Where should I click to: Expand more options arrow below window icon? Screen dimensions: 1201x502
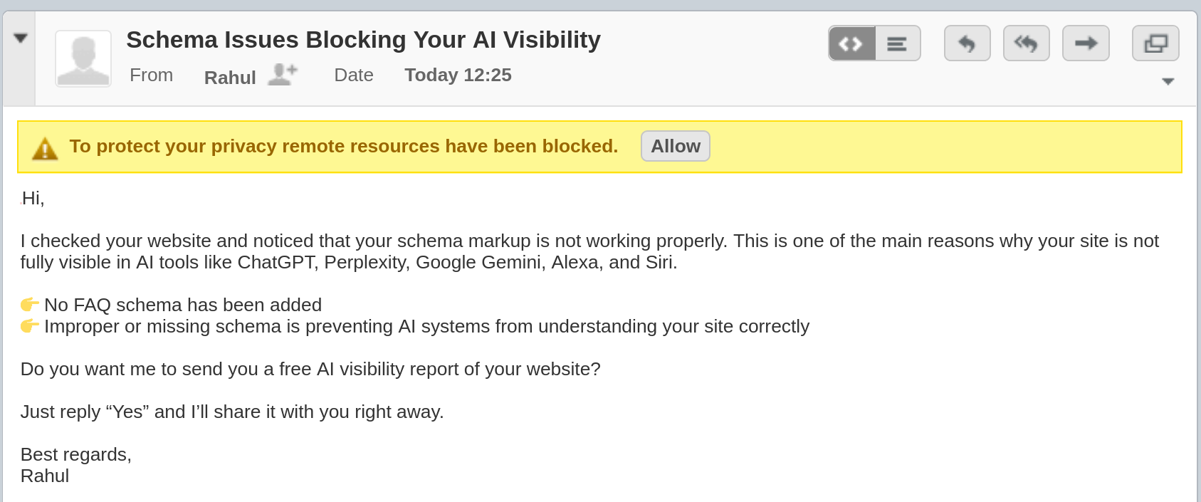coord(1168,81)
